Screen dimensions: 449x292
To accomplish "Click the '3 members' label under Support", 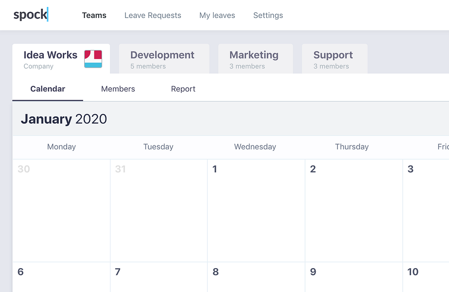I will (331, 66).
